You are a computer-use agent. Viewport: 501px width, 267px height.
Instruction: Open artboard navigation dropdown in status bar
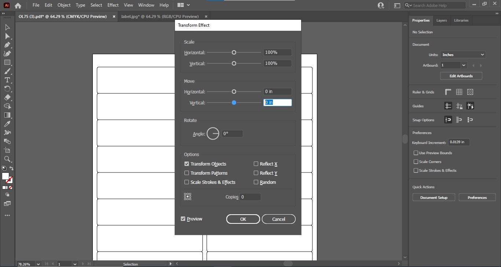pyautogui.click(x=75, y=264)
